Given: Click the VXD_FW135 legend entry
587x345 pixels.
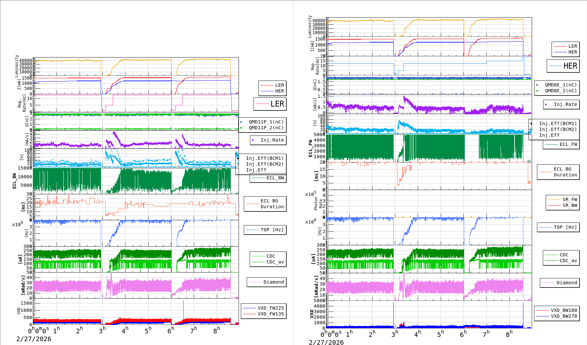Looking at the screenshot, I should click(270, 314).
